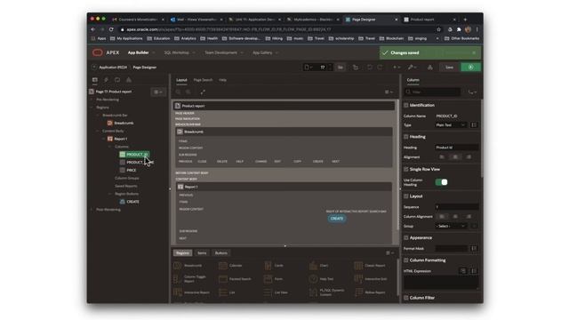Click the undo arrow in toolbar
This screenshot has height=320, width=569.
point(370,68)
